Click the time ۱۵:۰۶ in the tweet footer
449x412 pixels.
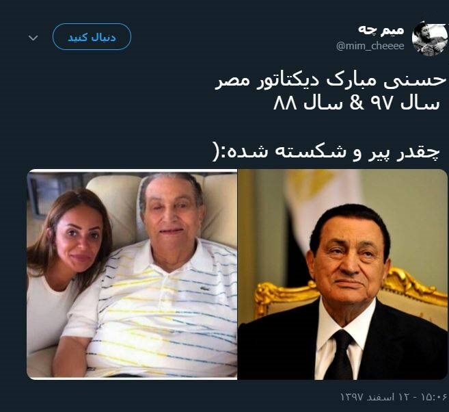434,397
